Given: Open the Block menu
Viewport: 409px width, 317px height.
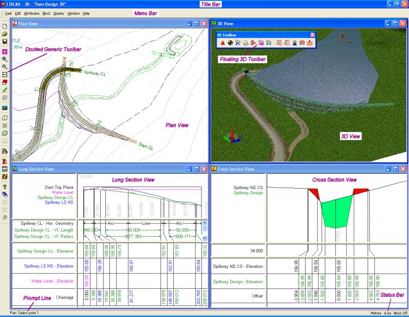Looking at the screenshot, I should (47, 13).
